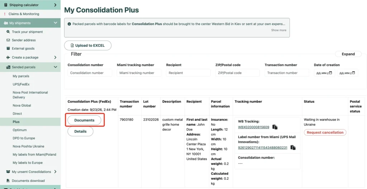Screen dimensions: 367x189
Task: Click status 'Waiting in warehouse in Ukraine'
Action: pos(321,122)
